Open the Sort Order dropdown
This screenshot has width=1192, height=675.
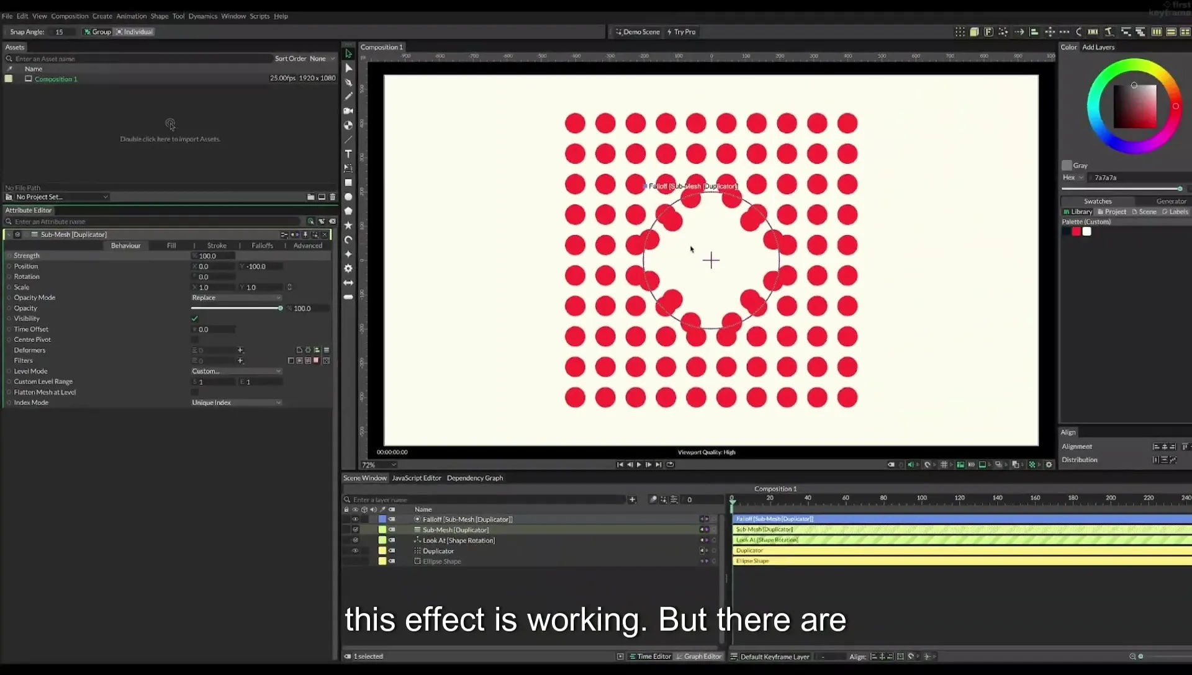pos(322,58)
